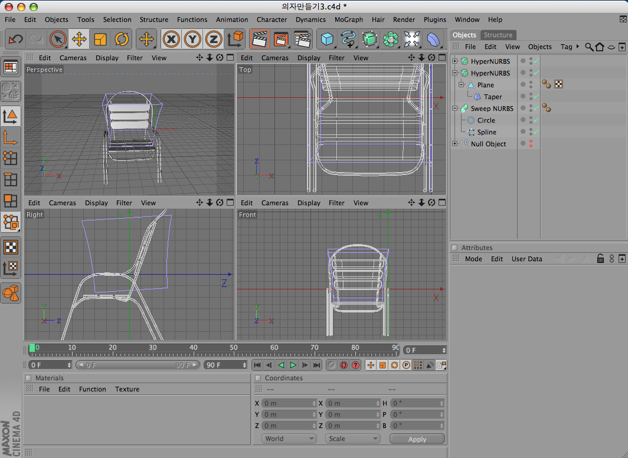The width and height of the screenshot is (628, 458).
Task: Toggle the Taper deformer's green enable checkmark
Action: click(536, 97)
